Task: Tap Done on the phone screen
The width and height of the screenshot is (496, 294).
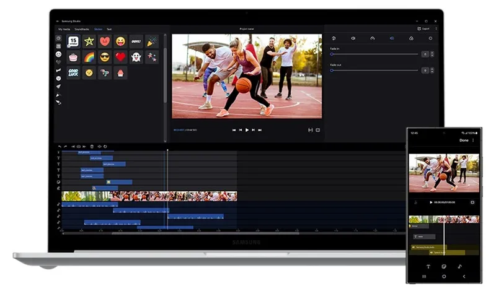Action: [464, 141]
